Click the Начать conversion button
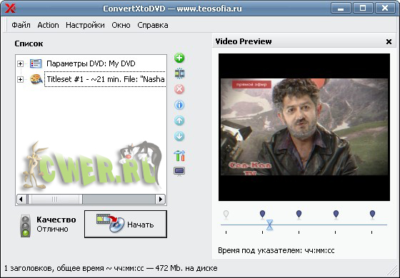Image resolution: width=400 pixels, height=278 pixels. 126,224
